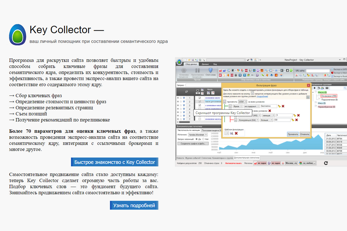
Task: Click Быстрое знакомство с Key Collector button
Action: (115, 162)
